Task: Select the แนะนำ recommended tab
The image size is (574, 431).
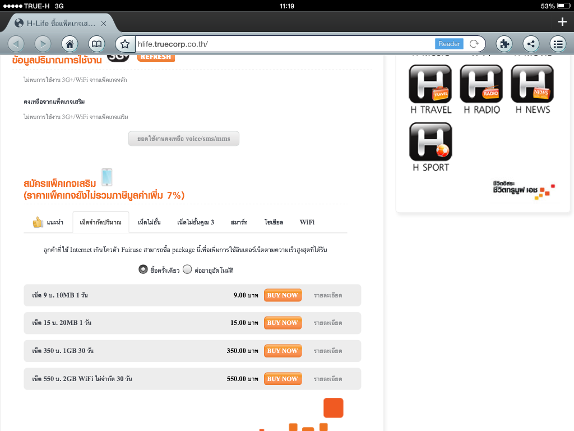Action: 48,222
